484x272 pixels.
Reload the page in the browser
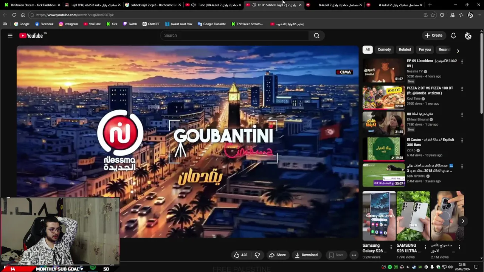(14, 15)
